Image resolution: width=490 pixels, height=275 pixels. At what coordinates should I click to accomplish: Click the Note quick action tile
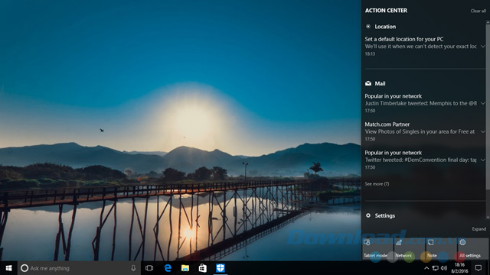click(x=441, y=249)
